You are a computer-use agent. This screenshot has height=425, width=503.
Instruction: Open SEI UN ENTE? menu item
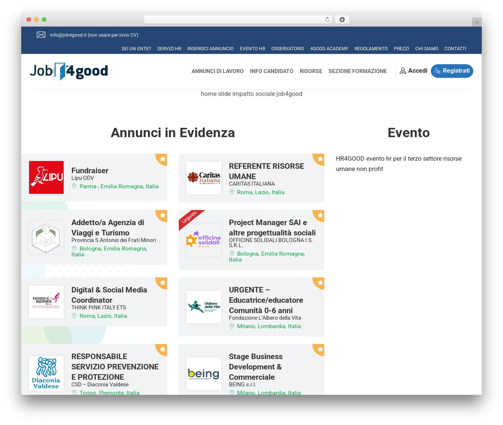[136, 49]
